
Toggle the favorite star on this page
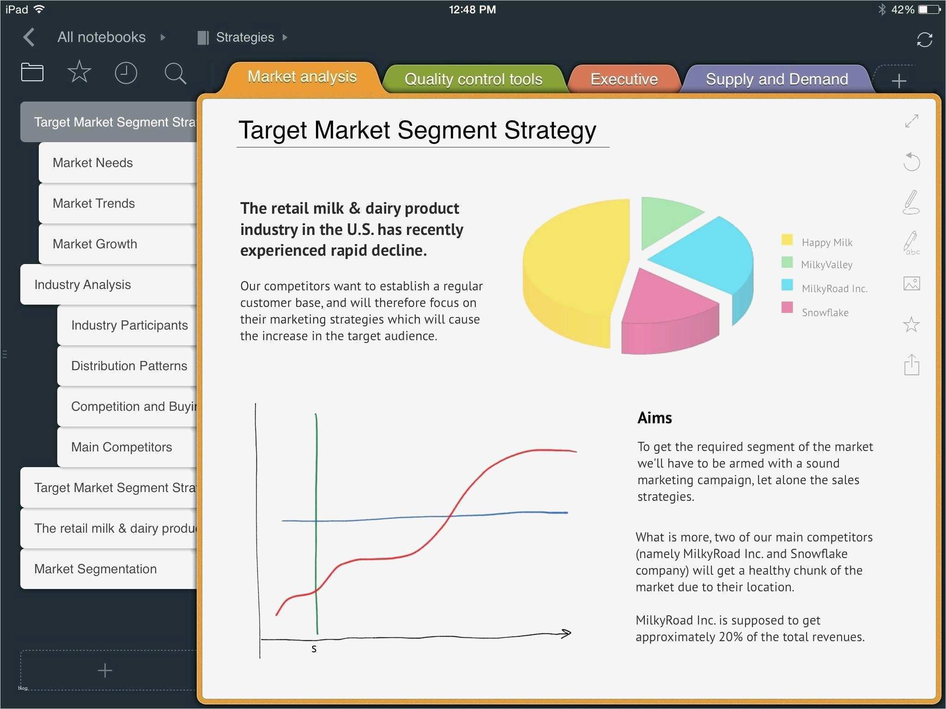coord(911,324)
